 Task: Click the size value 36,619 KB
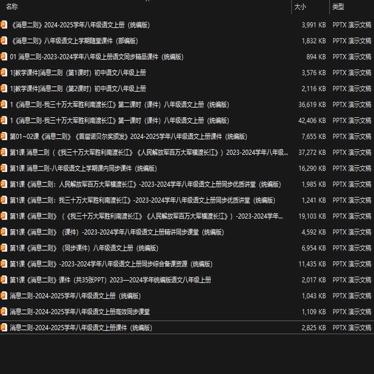click(312, 105)
